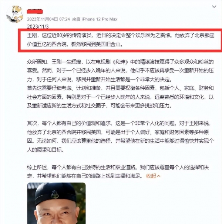Click the paragraph beginning with 首先
This screenshot has width=222, height=224.
[120, 97]
